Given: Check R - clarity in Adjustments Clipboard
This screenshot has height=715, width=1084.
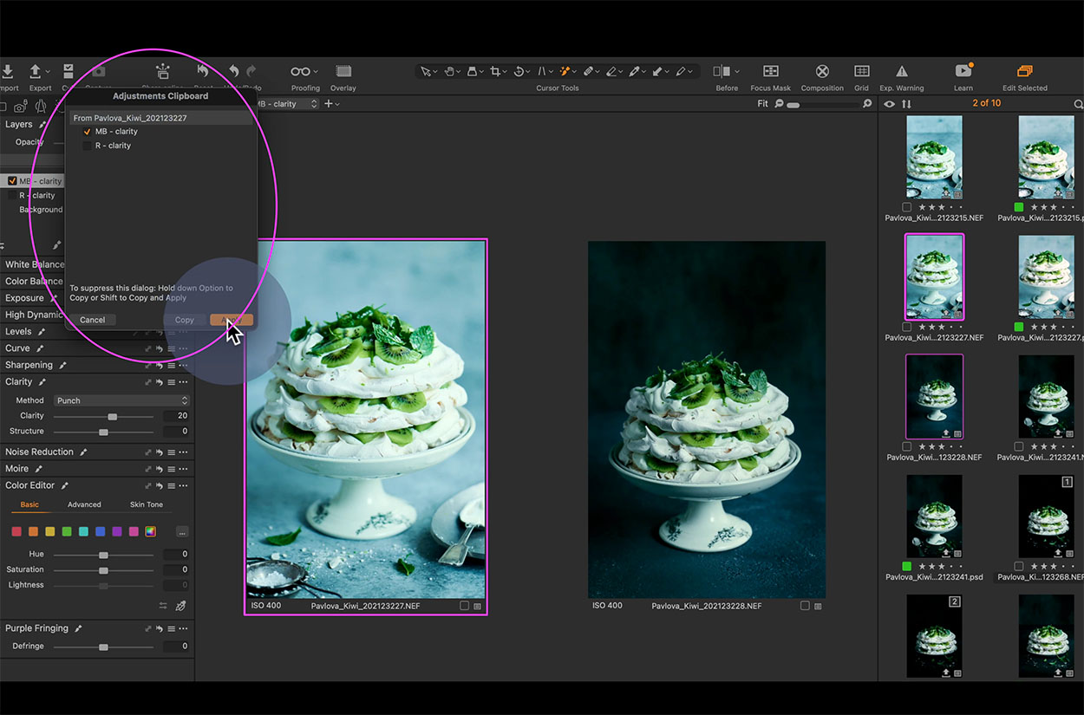Looking at the screenshot, I should [86, 145].
